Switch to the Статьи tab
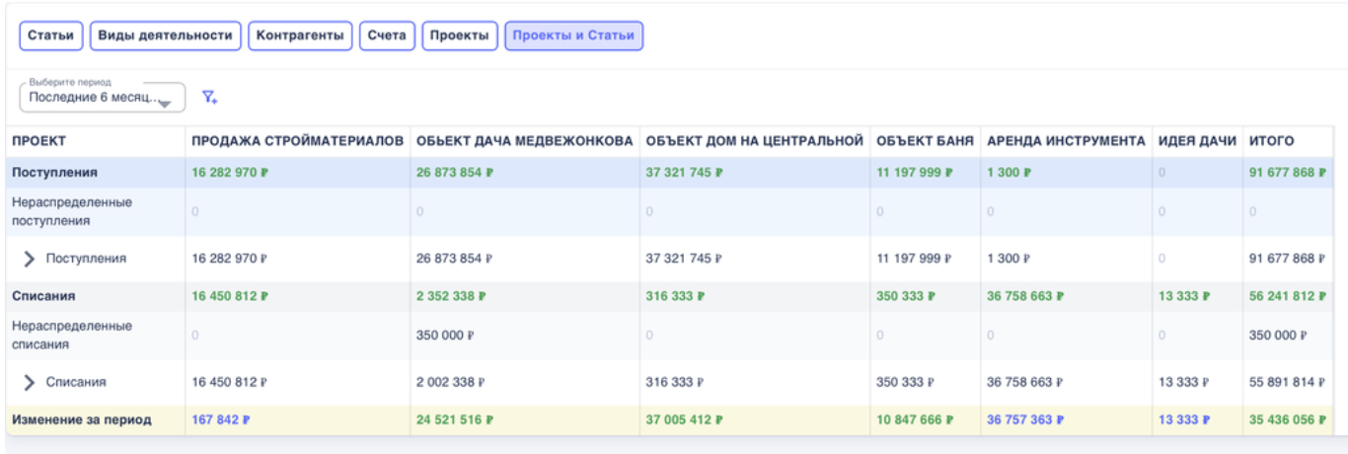The image size is (1348, 454). point(51,36)
